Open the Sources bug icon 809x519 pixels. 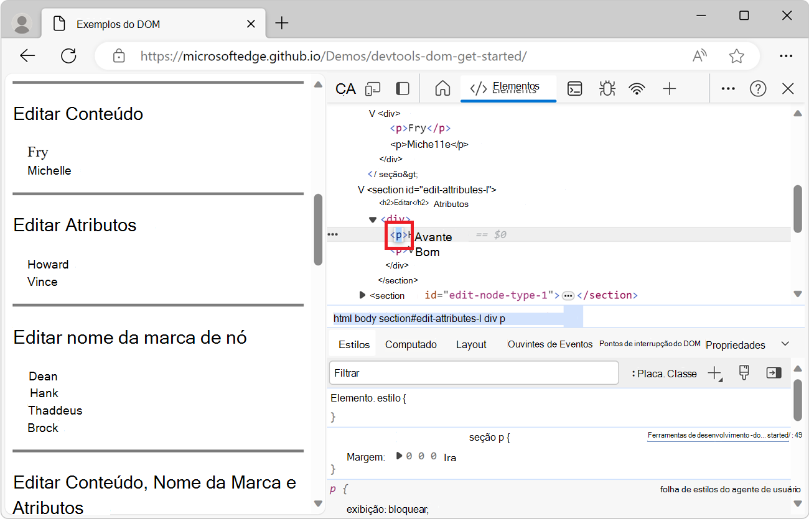[x=607, y=89]
